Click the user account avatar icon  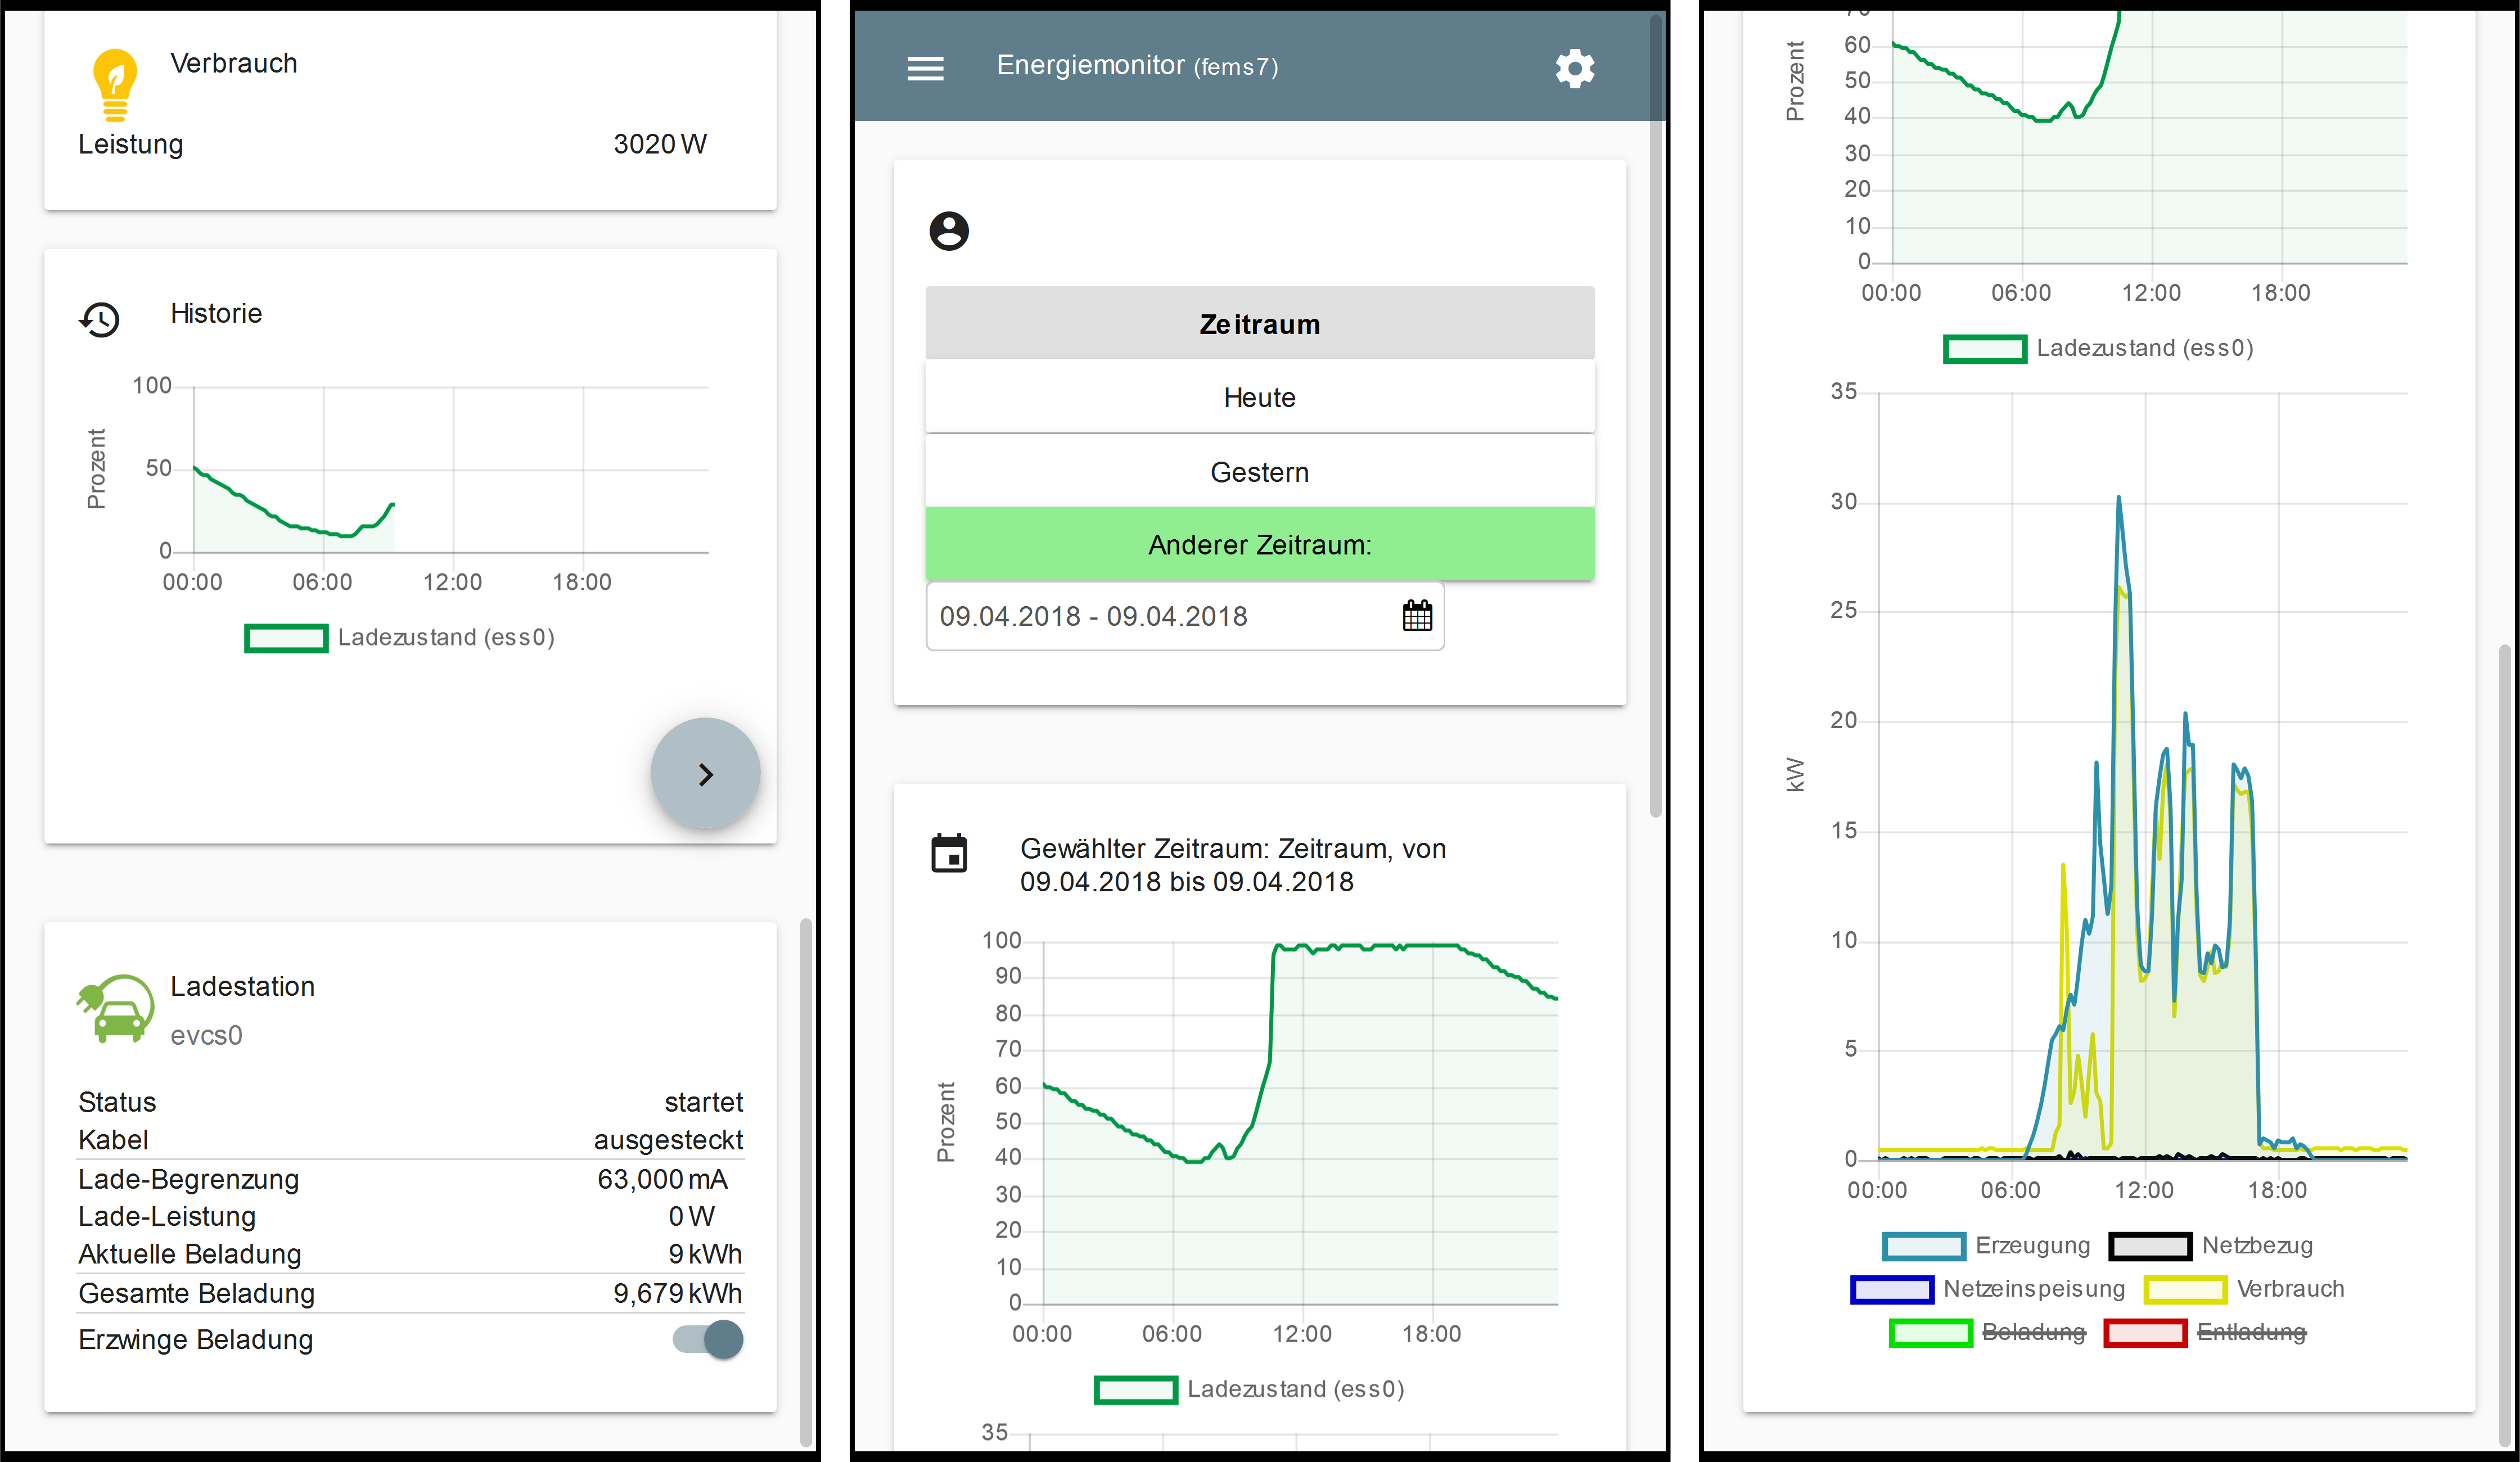(949, 231)
